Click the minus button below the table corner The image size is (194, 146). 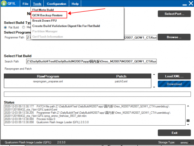point(154,87)
